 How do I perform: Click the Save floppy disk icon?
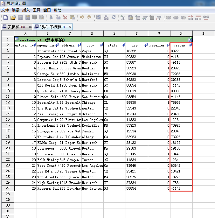pyautogui.click(x=20, y=18)
